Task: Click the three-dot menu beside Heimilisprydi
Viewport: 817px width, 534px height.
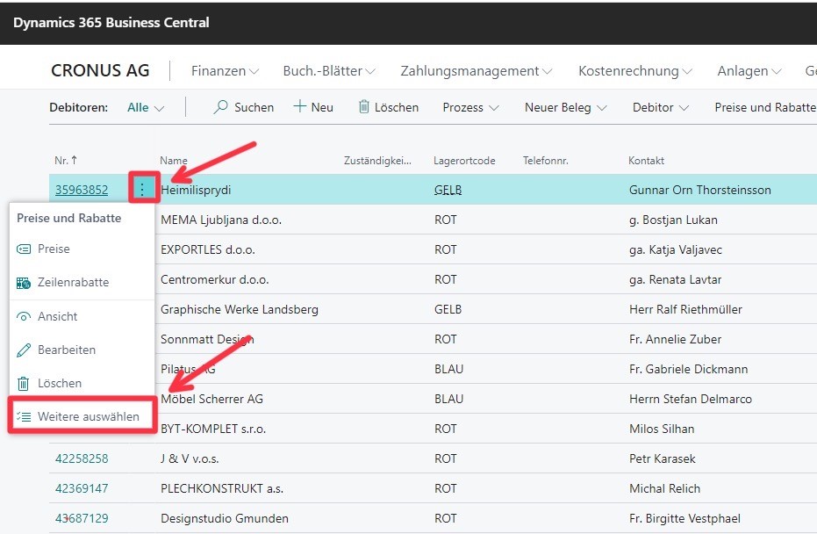Action: point(144,190)
